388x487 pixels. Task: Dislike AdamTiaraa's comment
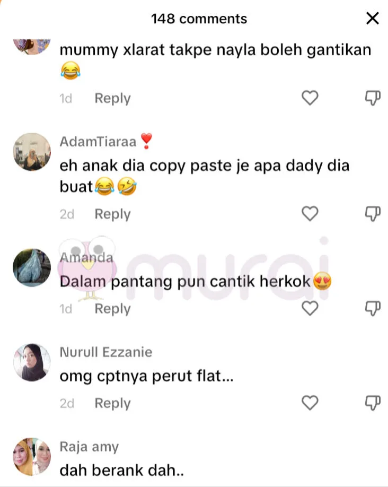(x=373, y=214)
